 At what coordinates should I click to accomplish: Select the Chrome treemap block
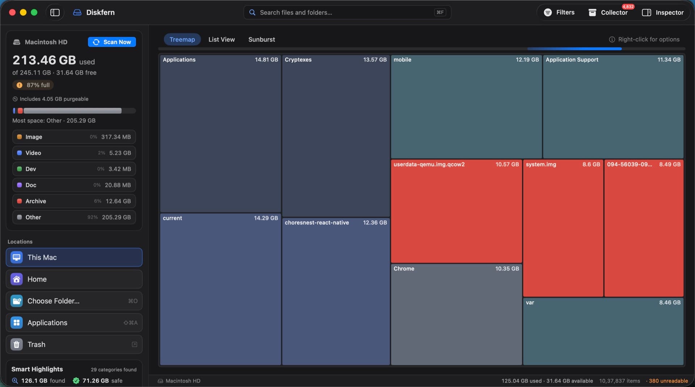click(x=456, y=315)
